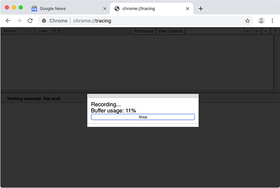Image resolution: width=280 pixels, height=188 pixels.
Task: Click the double chevron button in toolbar
Action: [x=266, y=31]
